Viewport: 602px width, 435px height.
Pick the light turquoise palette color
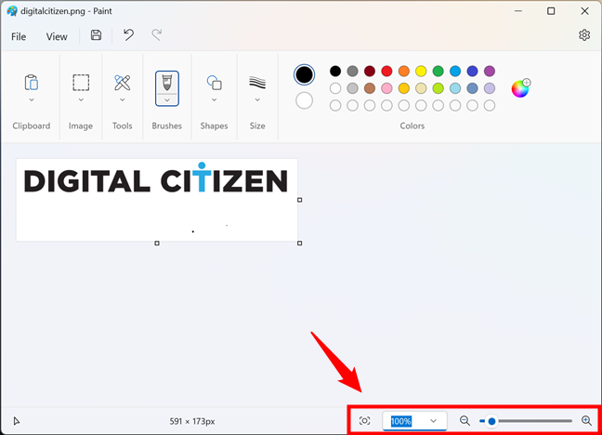455,88
